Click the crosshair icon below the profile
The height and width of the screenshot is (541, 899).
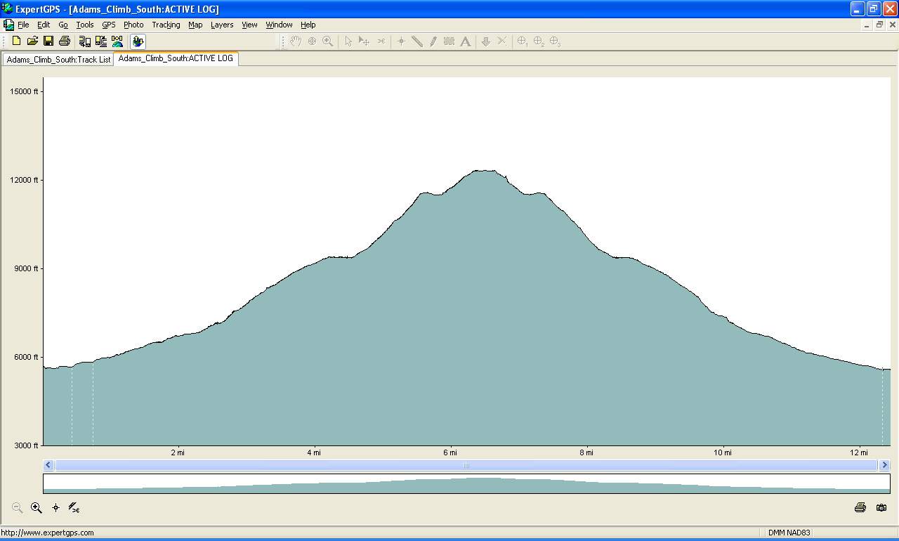55,508
